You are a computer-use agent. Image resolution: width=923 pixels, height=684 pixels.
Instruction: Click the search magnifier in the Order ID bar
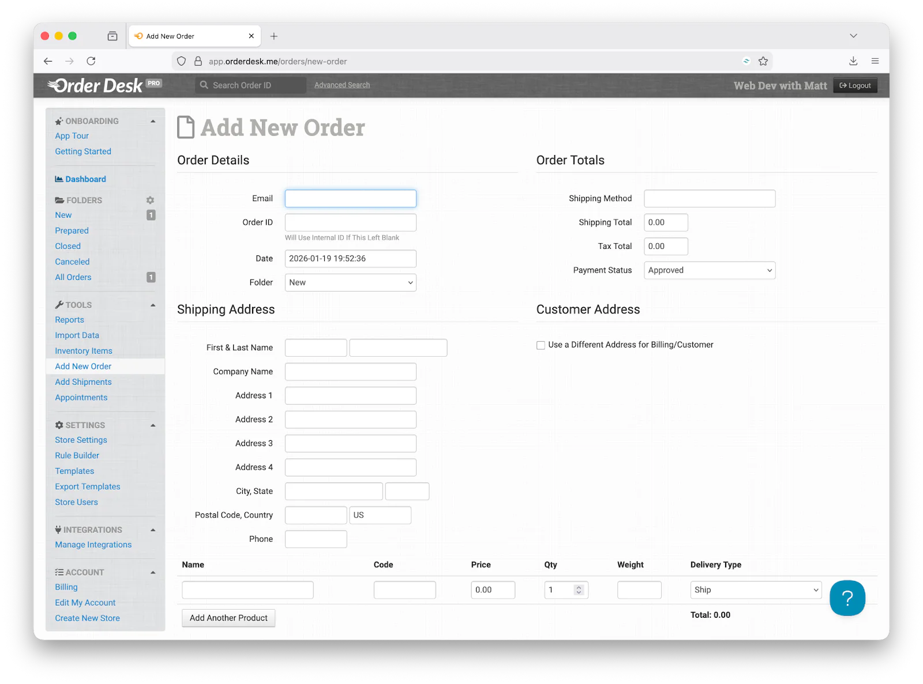click(x=204, y=85)
